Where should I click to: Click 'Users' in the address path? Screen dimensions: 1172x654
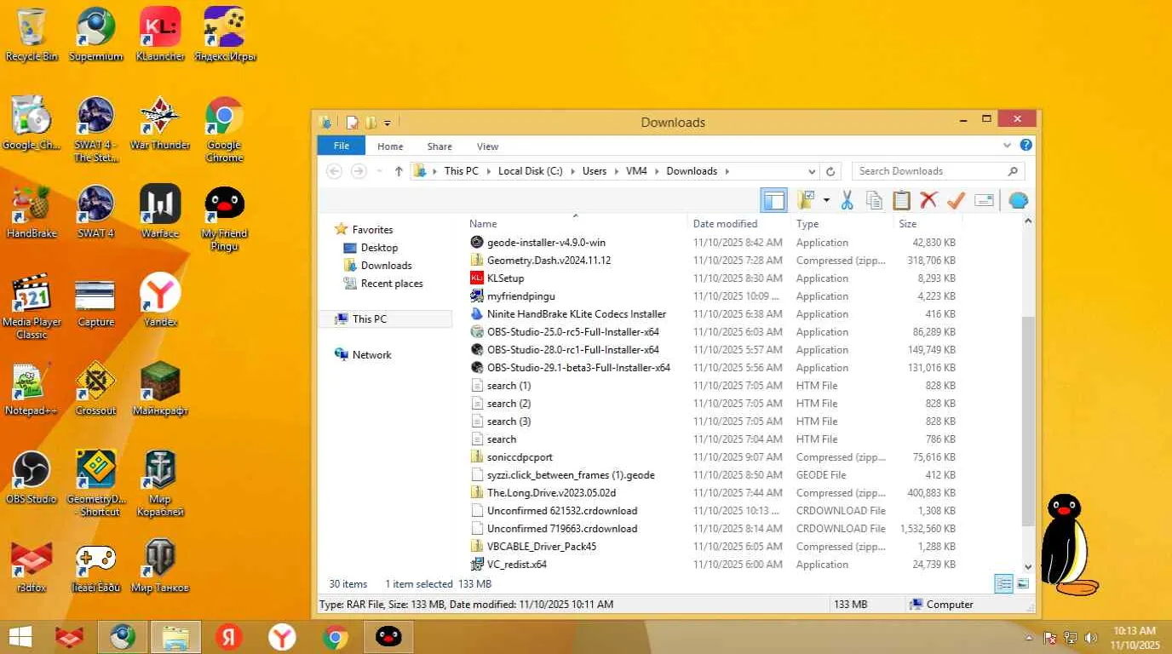click(595, 171)
